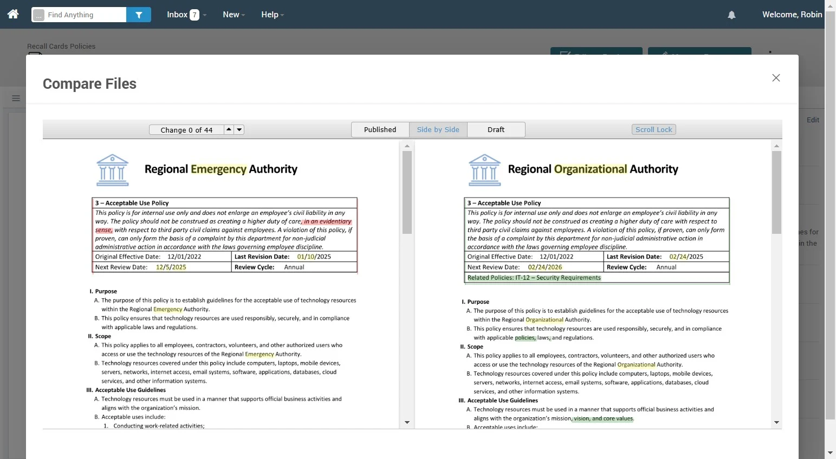Click the left Next Review Date 12/5/2025

tap(171, 267)
